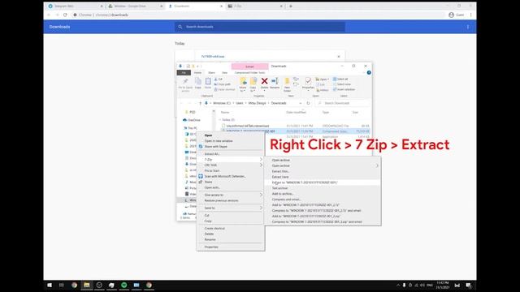Click the Name column header in Explorer

[225, 113]
